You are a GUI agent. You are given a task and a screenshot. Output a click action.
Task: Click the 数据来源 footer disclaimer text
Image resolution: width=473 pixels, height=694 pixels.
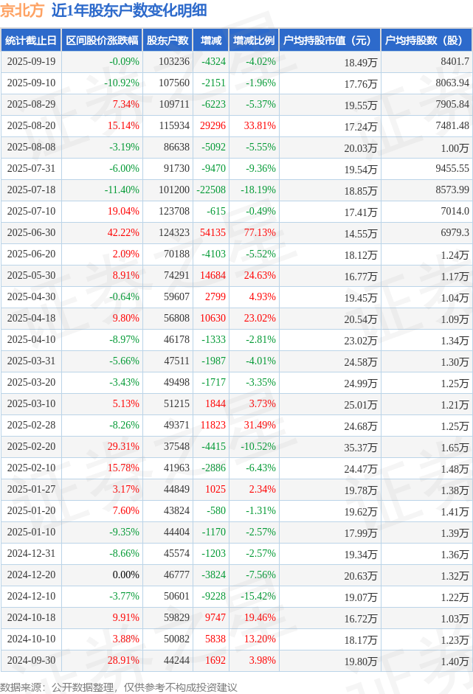(x=120, y=687)
